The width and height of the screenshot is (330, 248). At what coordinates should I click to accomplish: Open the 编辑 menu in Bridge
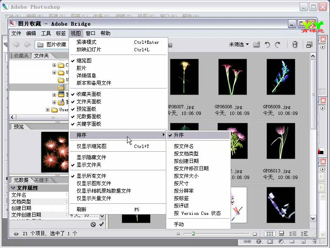[31, 33]
